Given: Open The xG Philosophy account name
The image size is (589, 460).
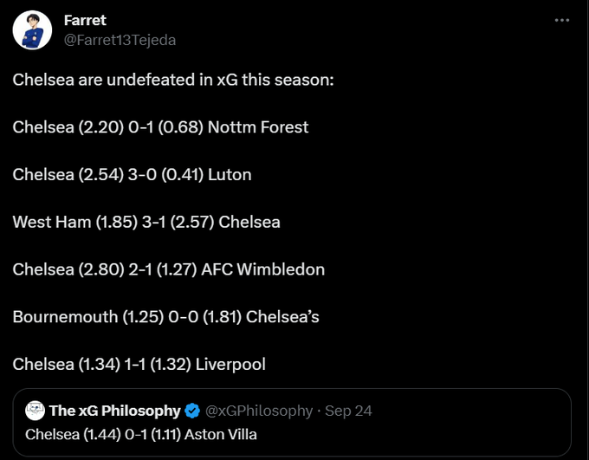Looking at the screenshot, I should pos(115,411).
